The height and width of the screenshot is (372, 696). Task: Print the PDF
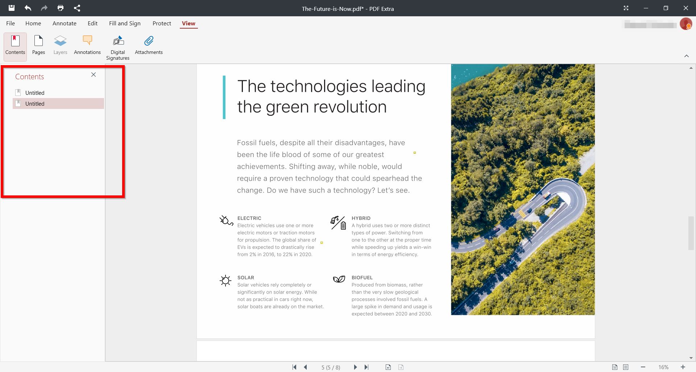coord(60,8)
